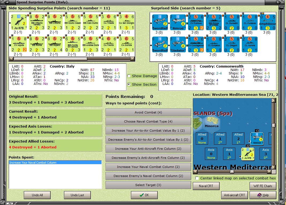Select the BB Vittorio Veneto ship counter
Viewport: 286px width, 205px height.
pyautogui.click(x=37, y=22)
